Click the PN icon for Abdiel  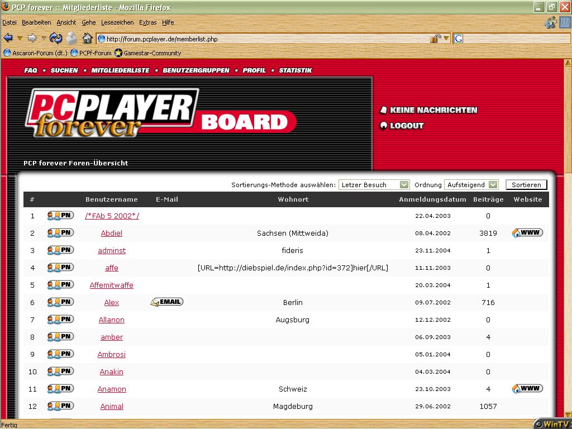[x=60, y=233]
